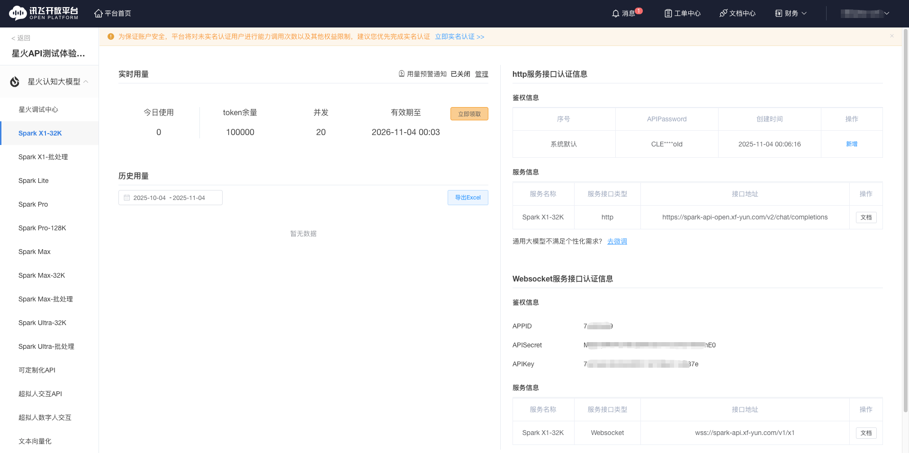
Task: Click 新增 to add an APIPassword
Action: (x=851, y=144)
